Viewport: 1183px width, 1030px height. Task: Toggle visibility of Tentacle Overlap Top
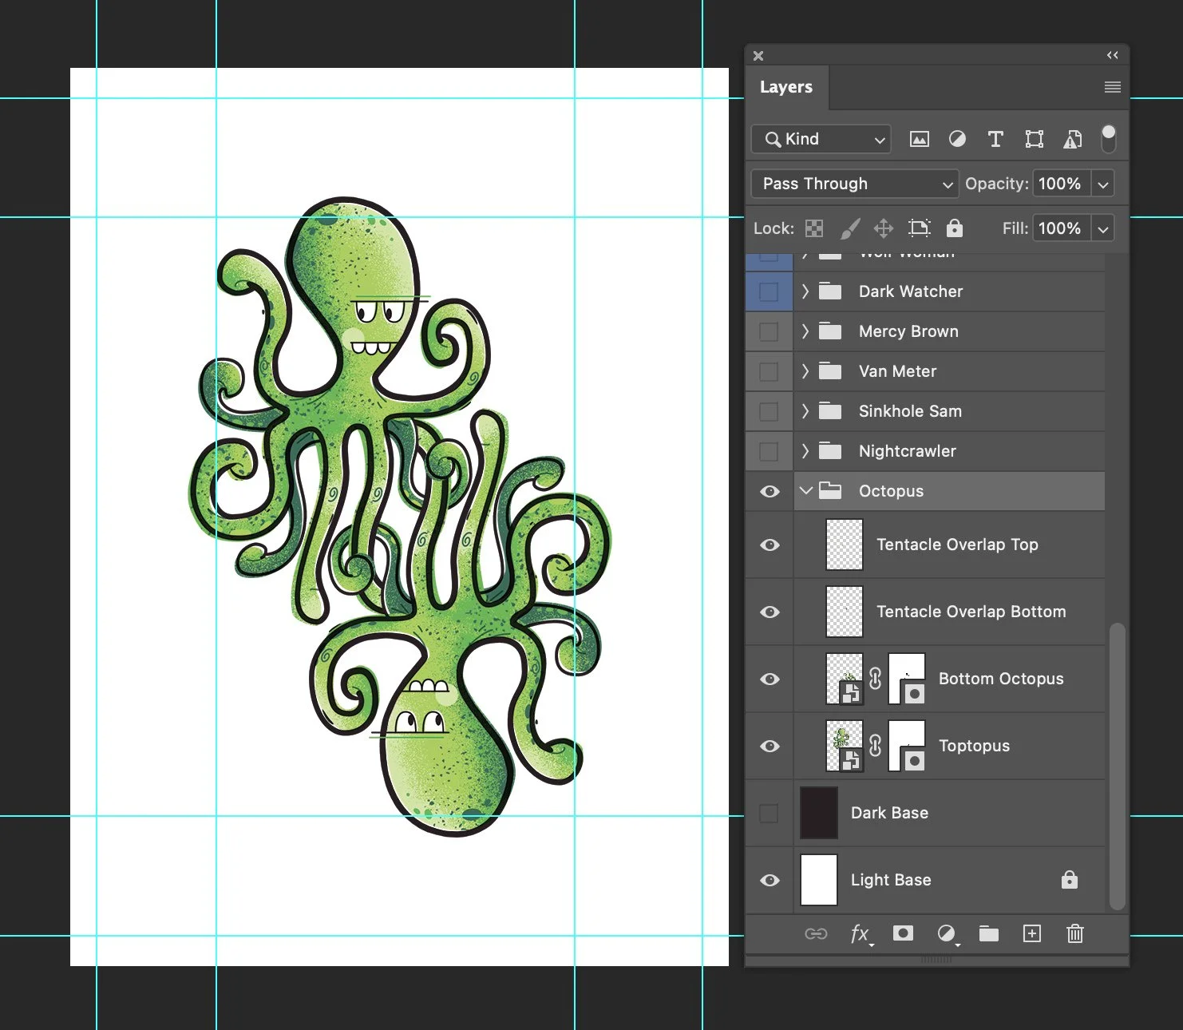pyautogui.click(x=769, y=545)
